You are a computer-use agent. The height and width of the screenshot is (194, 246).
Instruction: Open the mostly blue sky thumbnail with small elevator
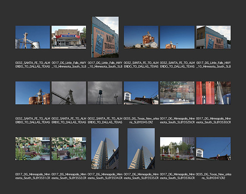point(177,38)
